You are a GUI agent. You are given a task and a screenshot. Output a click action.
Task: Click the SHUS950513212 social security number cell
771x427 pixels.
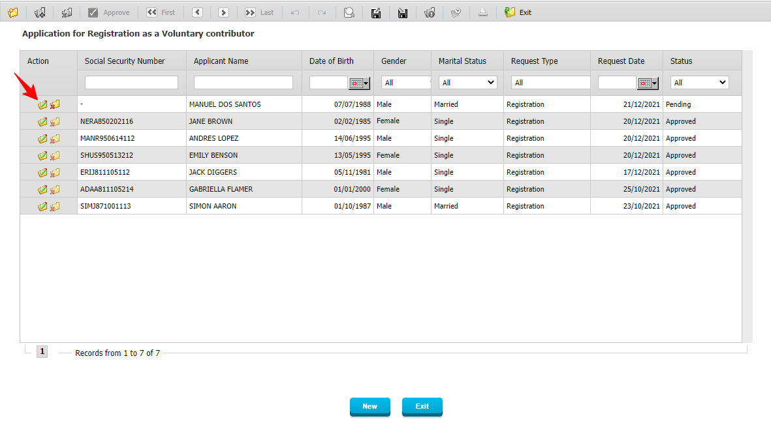(132, 155)
